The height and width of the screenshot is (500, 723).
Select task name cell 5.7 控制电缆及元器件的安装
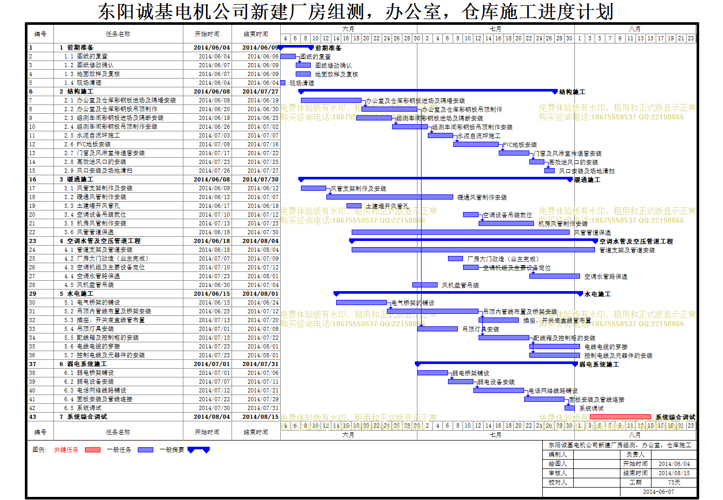[x=118, y=355]
